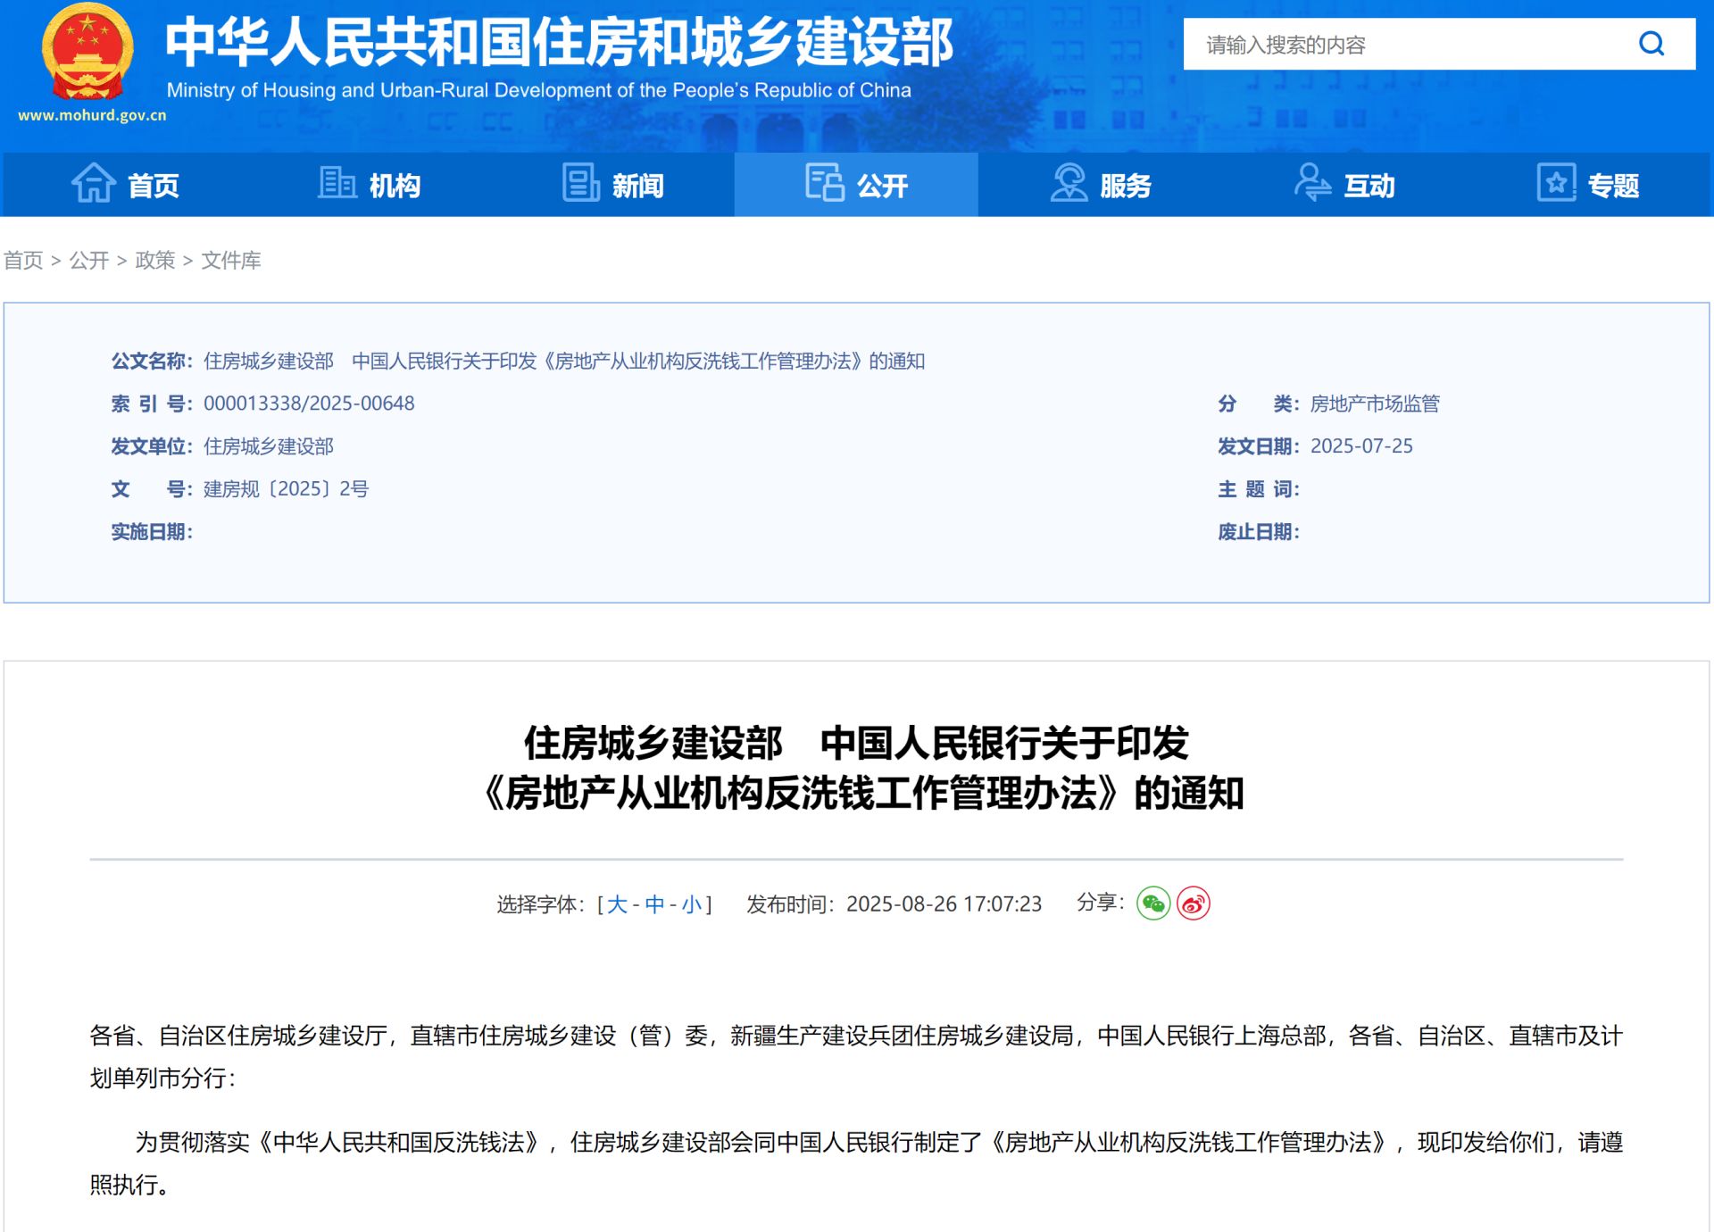
Task: Click the www.mohurd.gov.cn site address
Action: point(92,115)
